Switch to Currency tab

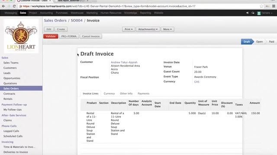109,93
